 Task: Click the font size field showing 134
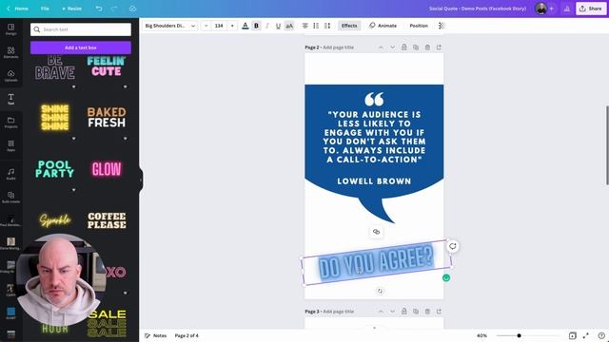click(x=219, y=26)
